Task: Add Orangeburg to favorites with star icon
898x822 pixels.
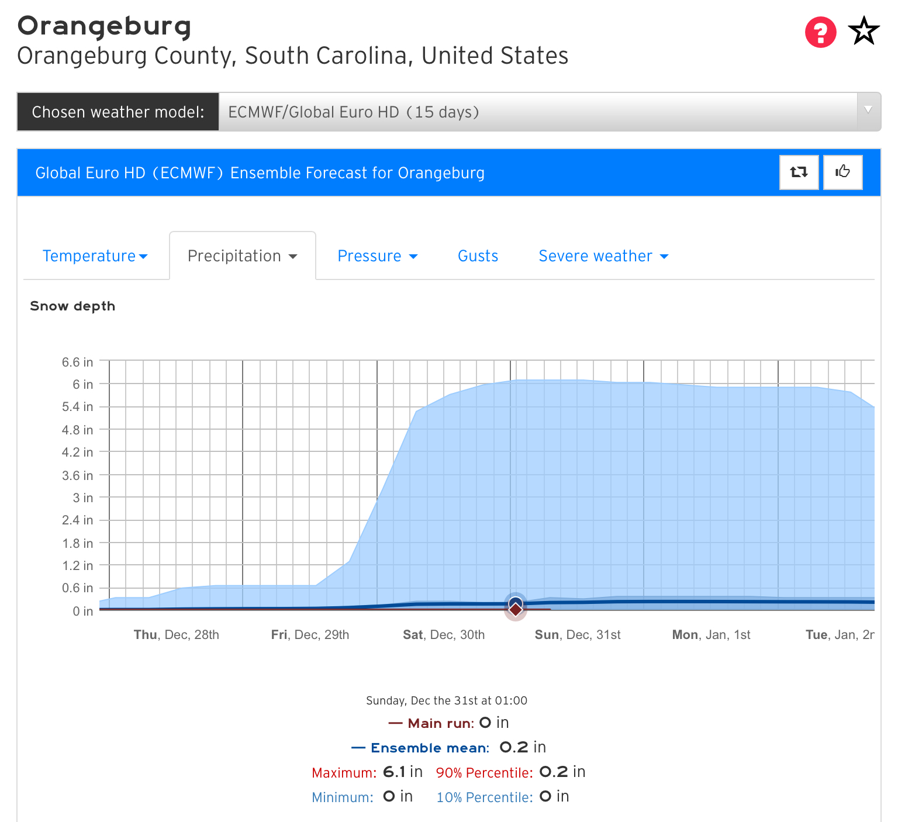Action: 864,31
